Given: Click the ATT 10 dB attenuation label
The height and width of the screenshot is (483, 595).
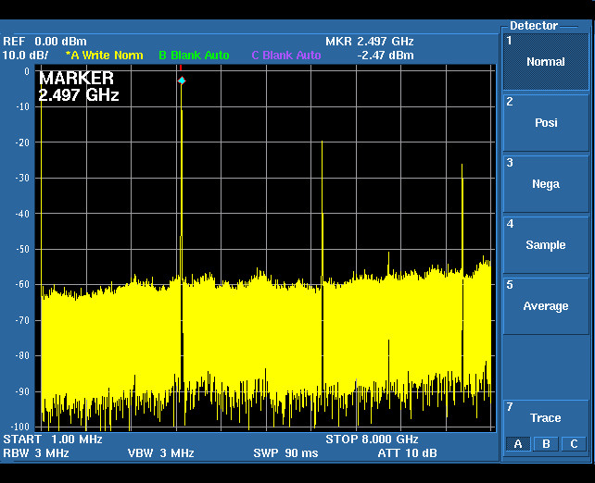Looking at the screenshot, I should [407, 453].
